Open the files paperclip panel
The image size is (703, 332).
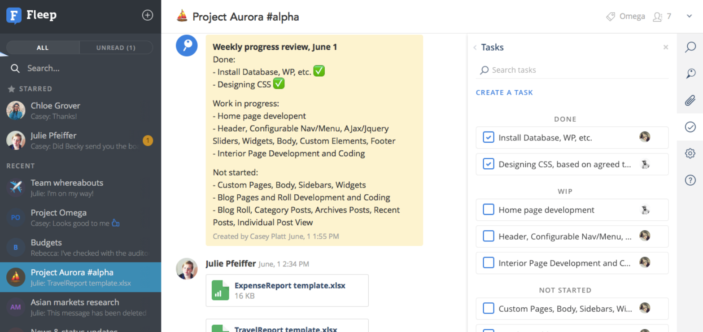690,100
